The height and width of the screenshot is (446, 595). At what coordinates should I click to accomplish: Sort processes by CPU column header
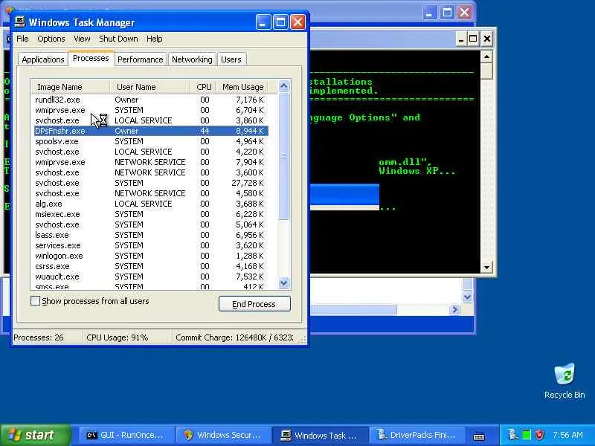pyautogui.click(x=203, y=87)
